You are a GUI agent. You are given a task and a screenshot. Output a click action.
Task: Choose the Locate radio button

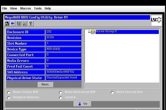coord(60,98)
